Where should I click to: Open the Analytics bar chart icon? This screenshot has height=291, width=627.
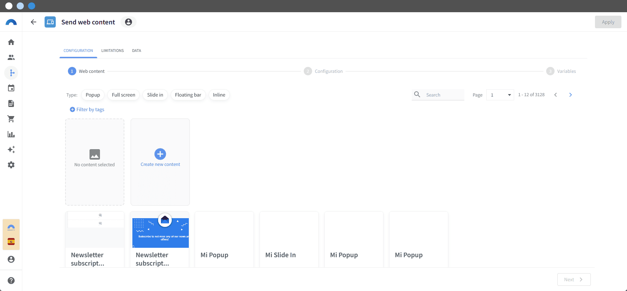pos(11,134)
